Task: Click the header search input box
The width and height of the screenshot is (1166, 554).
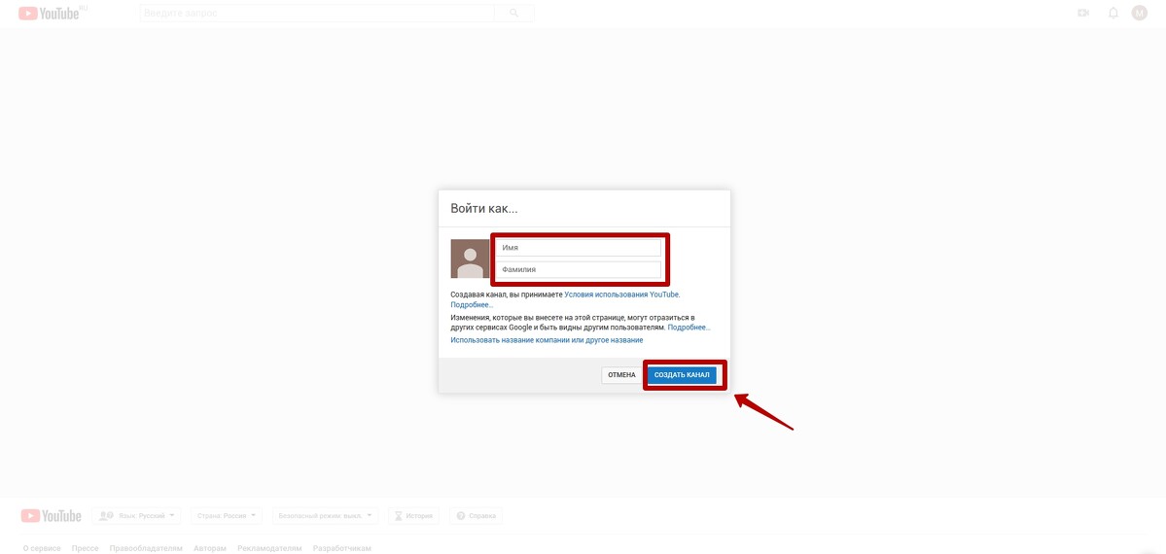Action: (317, 13)
